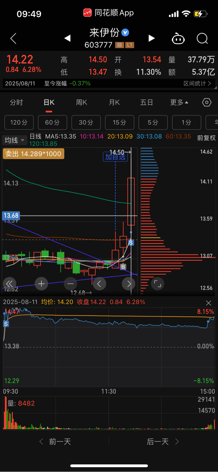Tap the S sell marker on candlestick chart
The image size is (218, 472).
(131, 242)
